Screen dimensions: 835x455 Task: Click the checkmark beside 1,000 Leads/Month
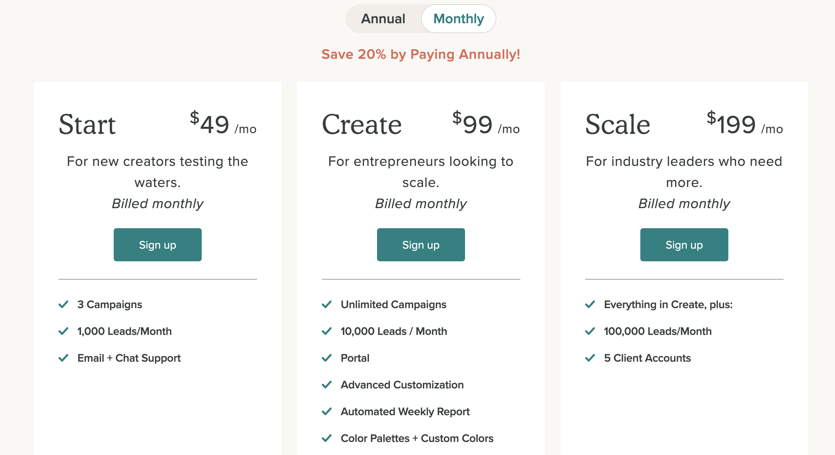[63, 331]
